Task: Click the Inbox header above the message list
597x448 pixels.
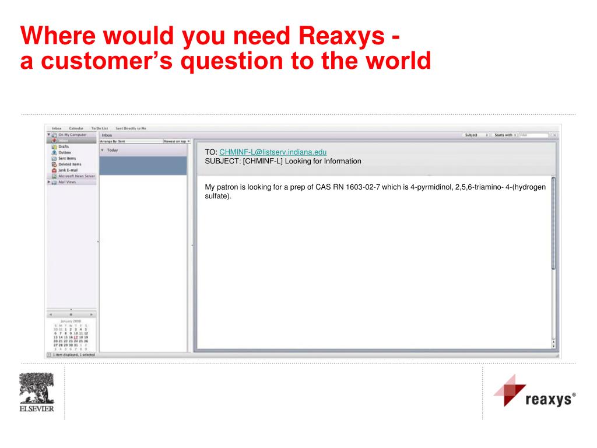Action: (x=107, y=135)
